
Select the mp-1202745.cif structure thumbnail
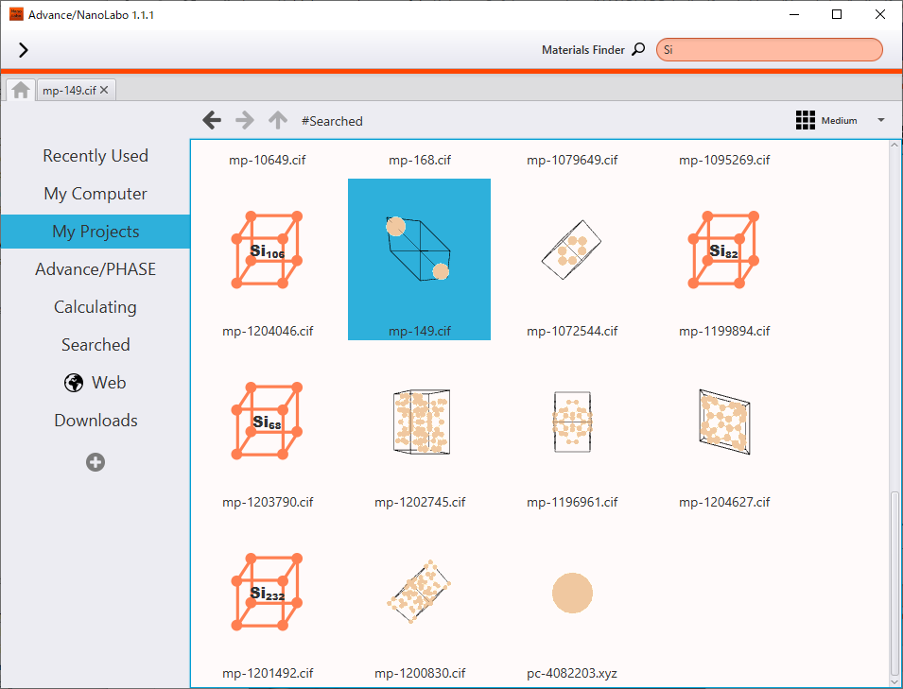421,422
